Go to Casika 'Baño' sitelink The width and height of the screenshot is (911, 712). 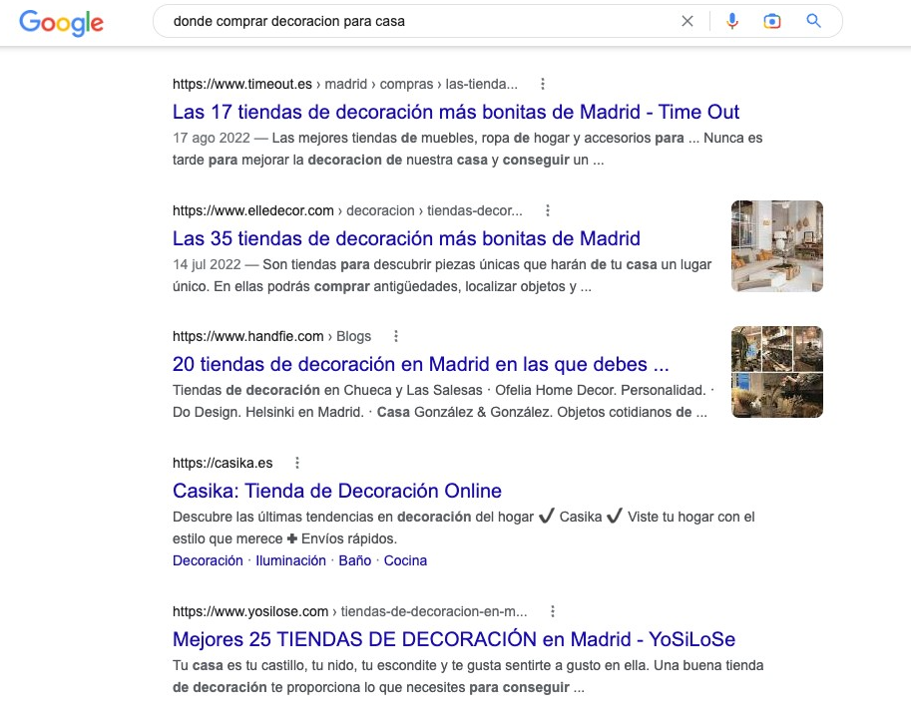tap(354, 560)
